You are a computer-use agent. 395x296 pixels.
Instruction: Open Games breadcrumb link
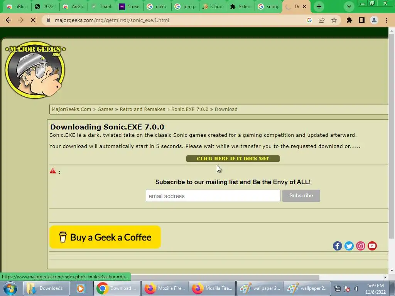pyautogui.click(x=105, y=109)
